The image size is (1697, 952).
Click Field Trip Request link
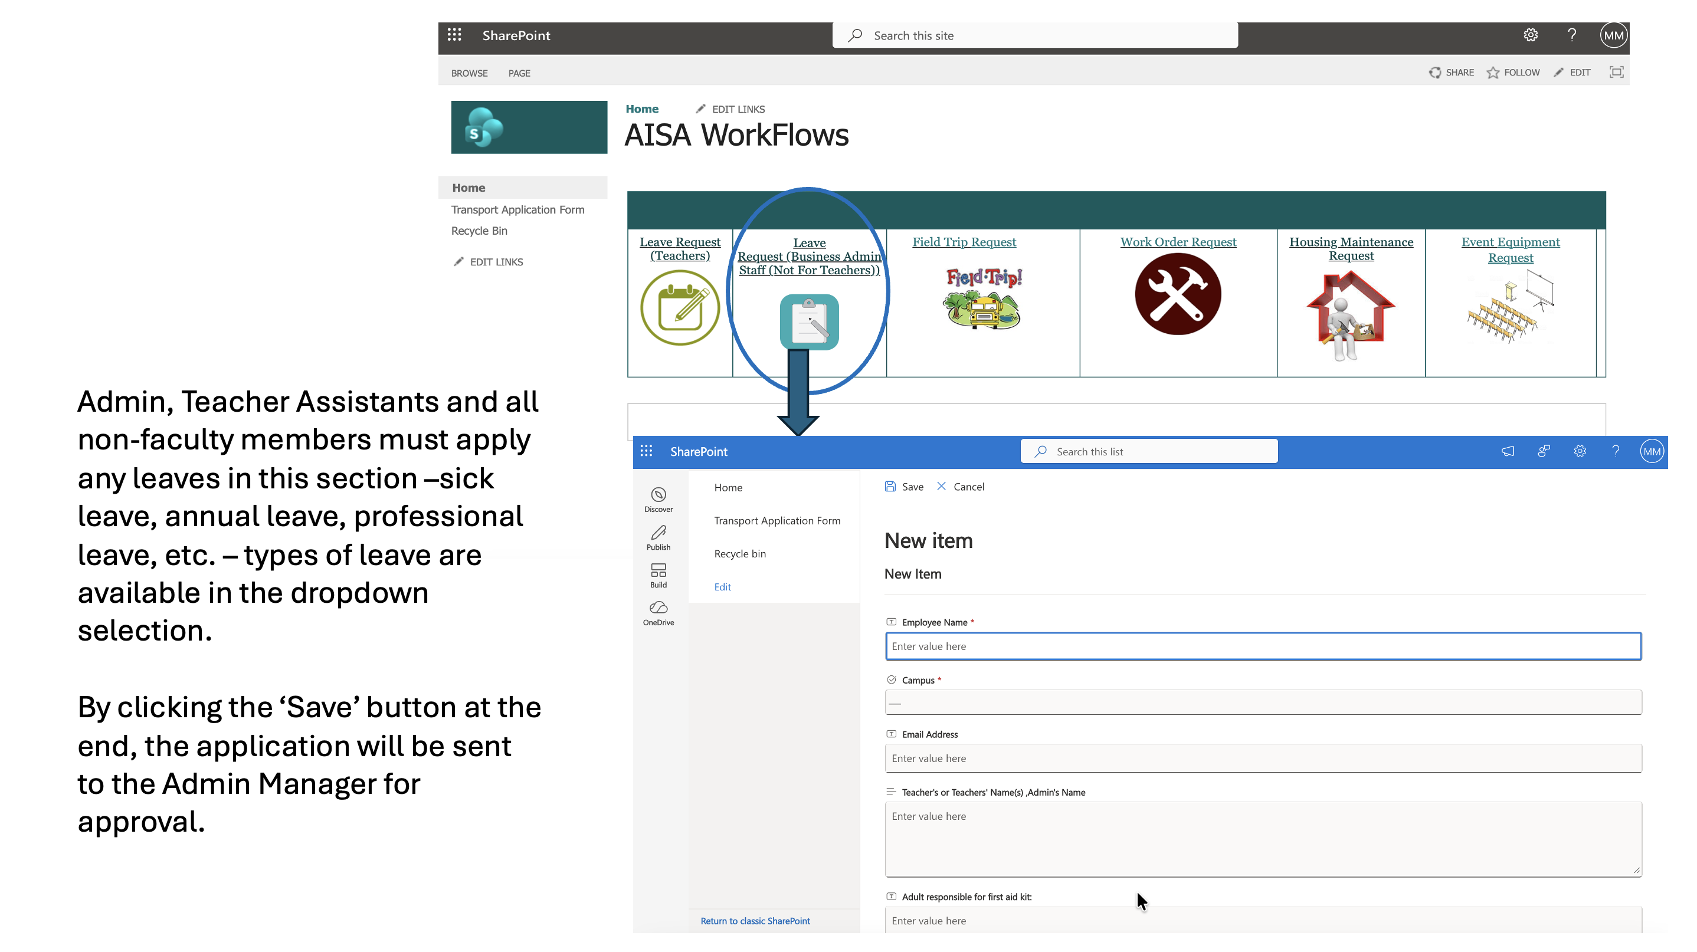pos(964,242)
